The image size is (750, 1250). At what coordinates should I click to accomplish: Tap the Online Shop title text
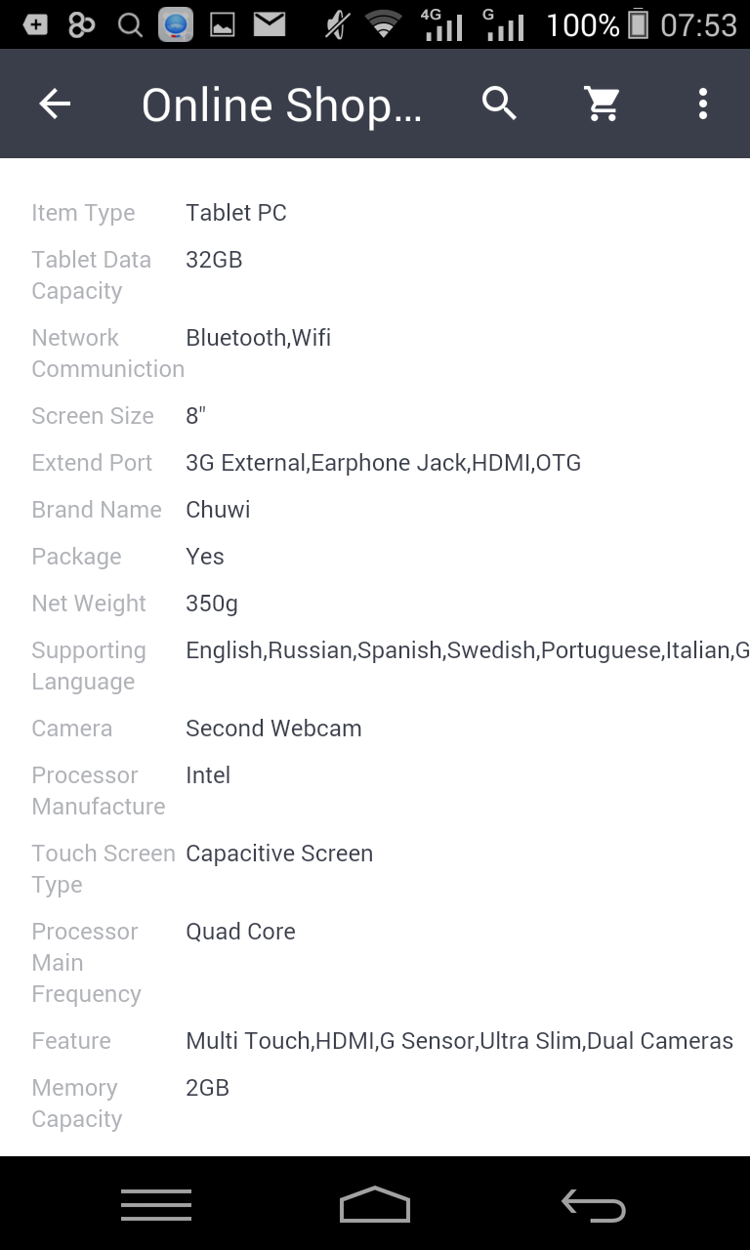[x=281, y=105]
